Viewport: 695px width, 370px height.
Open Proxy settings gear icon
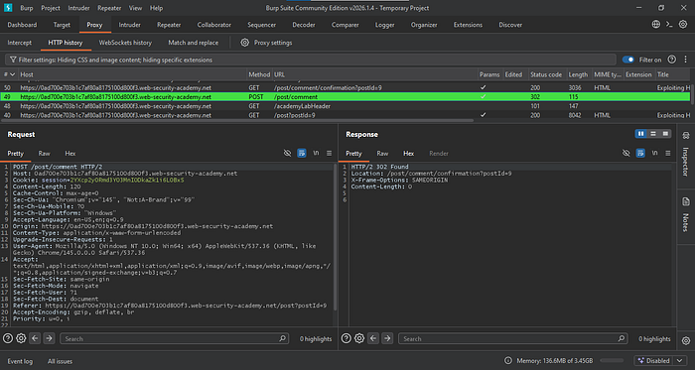(x=244, y=43)
